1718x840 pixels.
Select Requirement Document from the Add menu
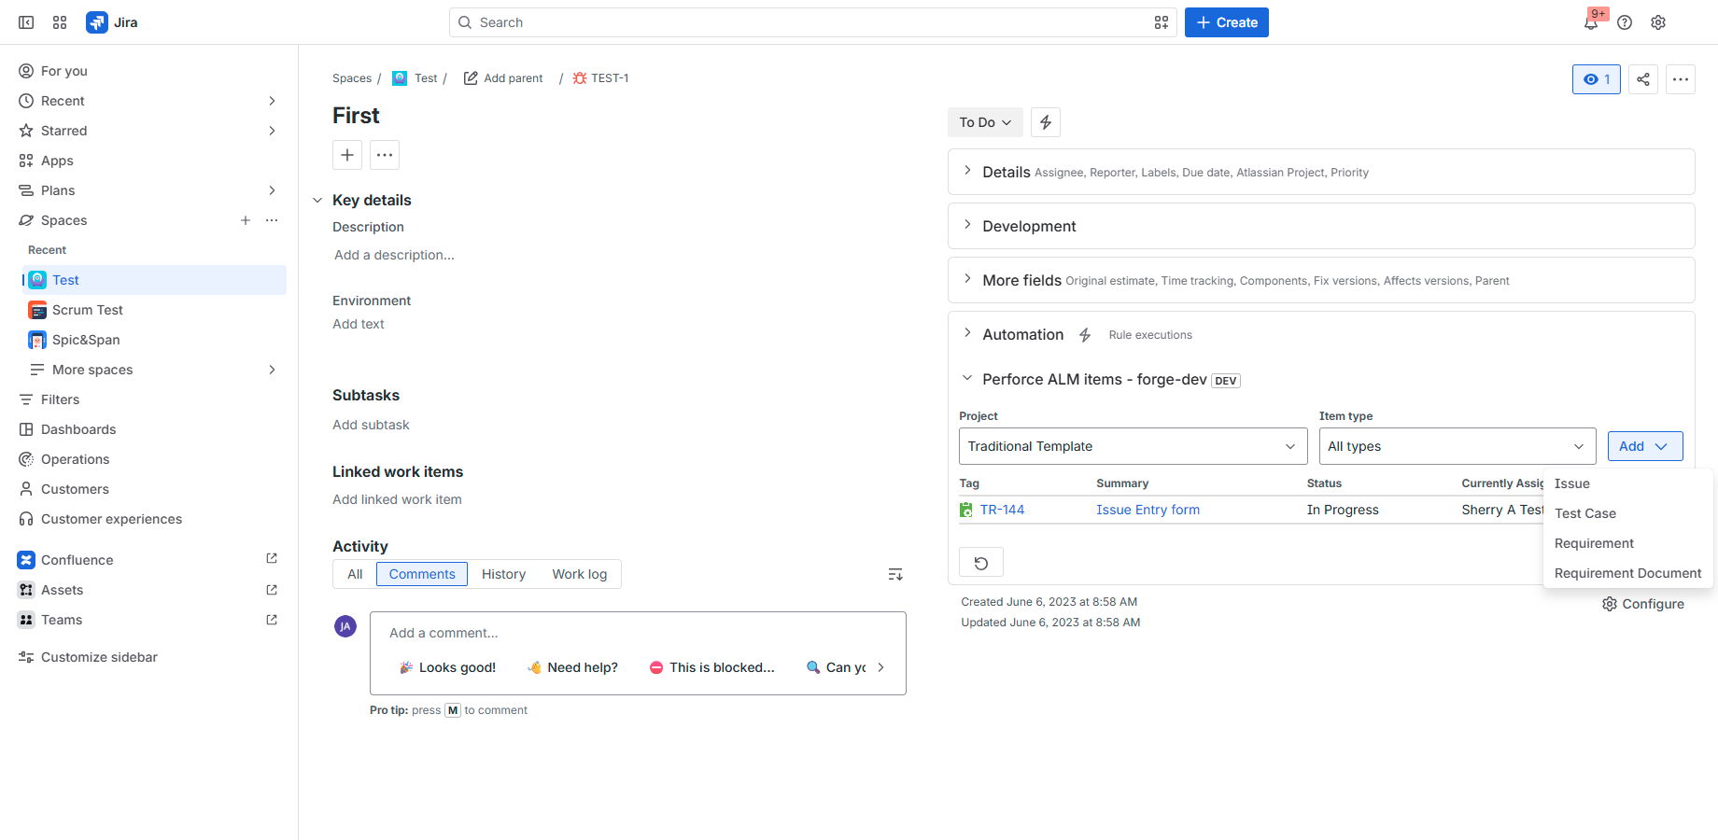coord(1627,573)
